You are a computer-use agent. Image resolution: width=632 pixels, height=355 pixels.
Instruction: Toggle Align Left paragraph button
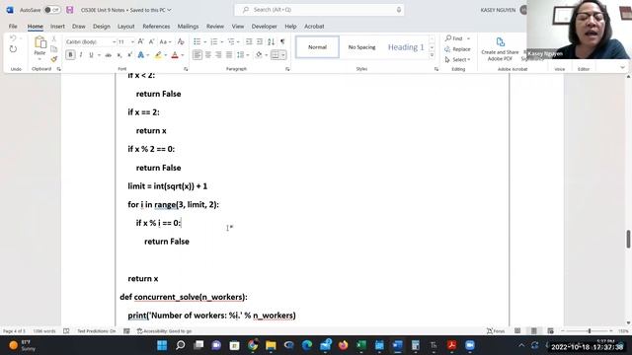197,55
